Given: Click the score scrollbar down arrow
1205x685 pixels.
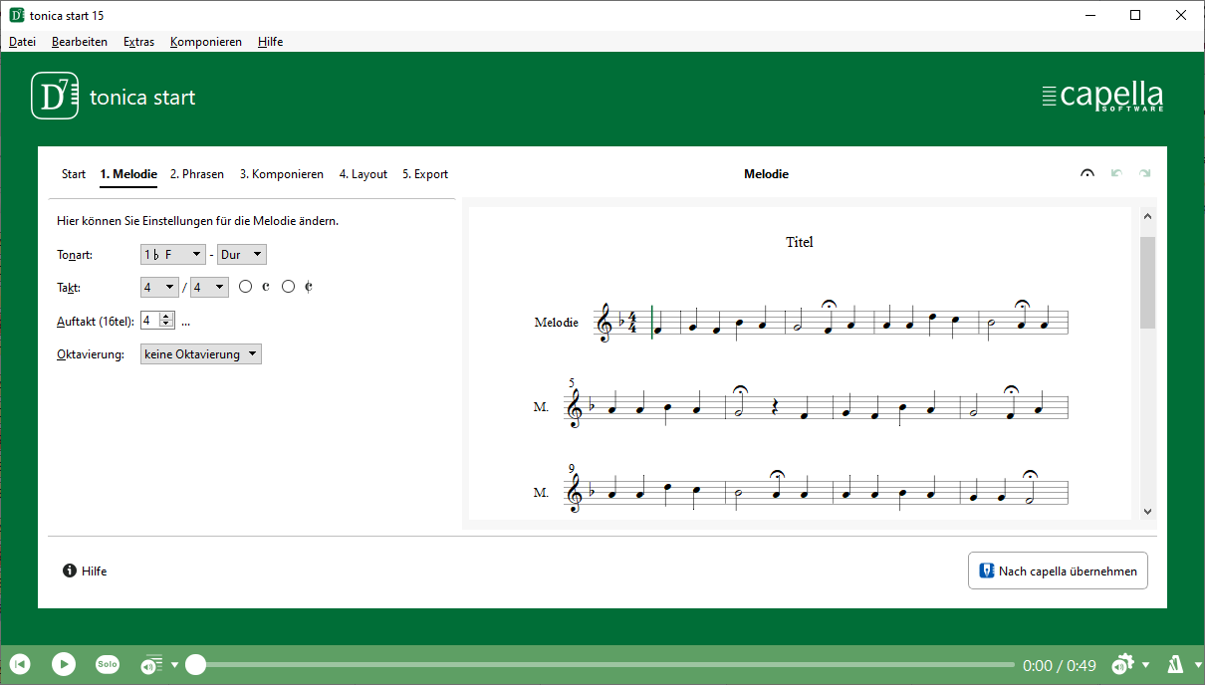Looking at the screenshot, I should coord(1147,511).
